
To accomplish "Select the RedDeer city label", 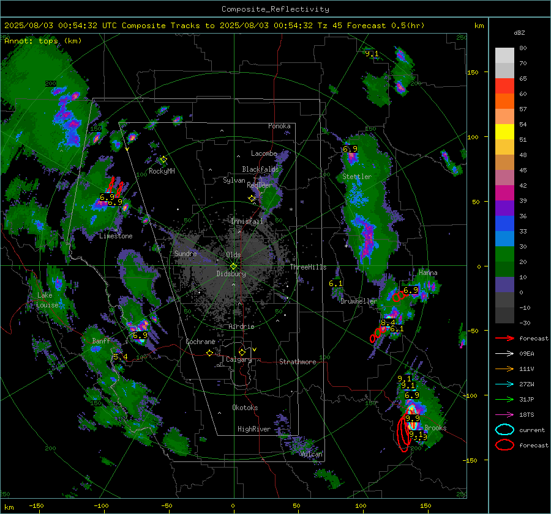I will (x=260, y=185).
